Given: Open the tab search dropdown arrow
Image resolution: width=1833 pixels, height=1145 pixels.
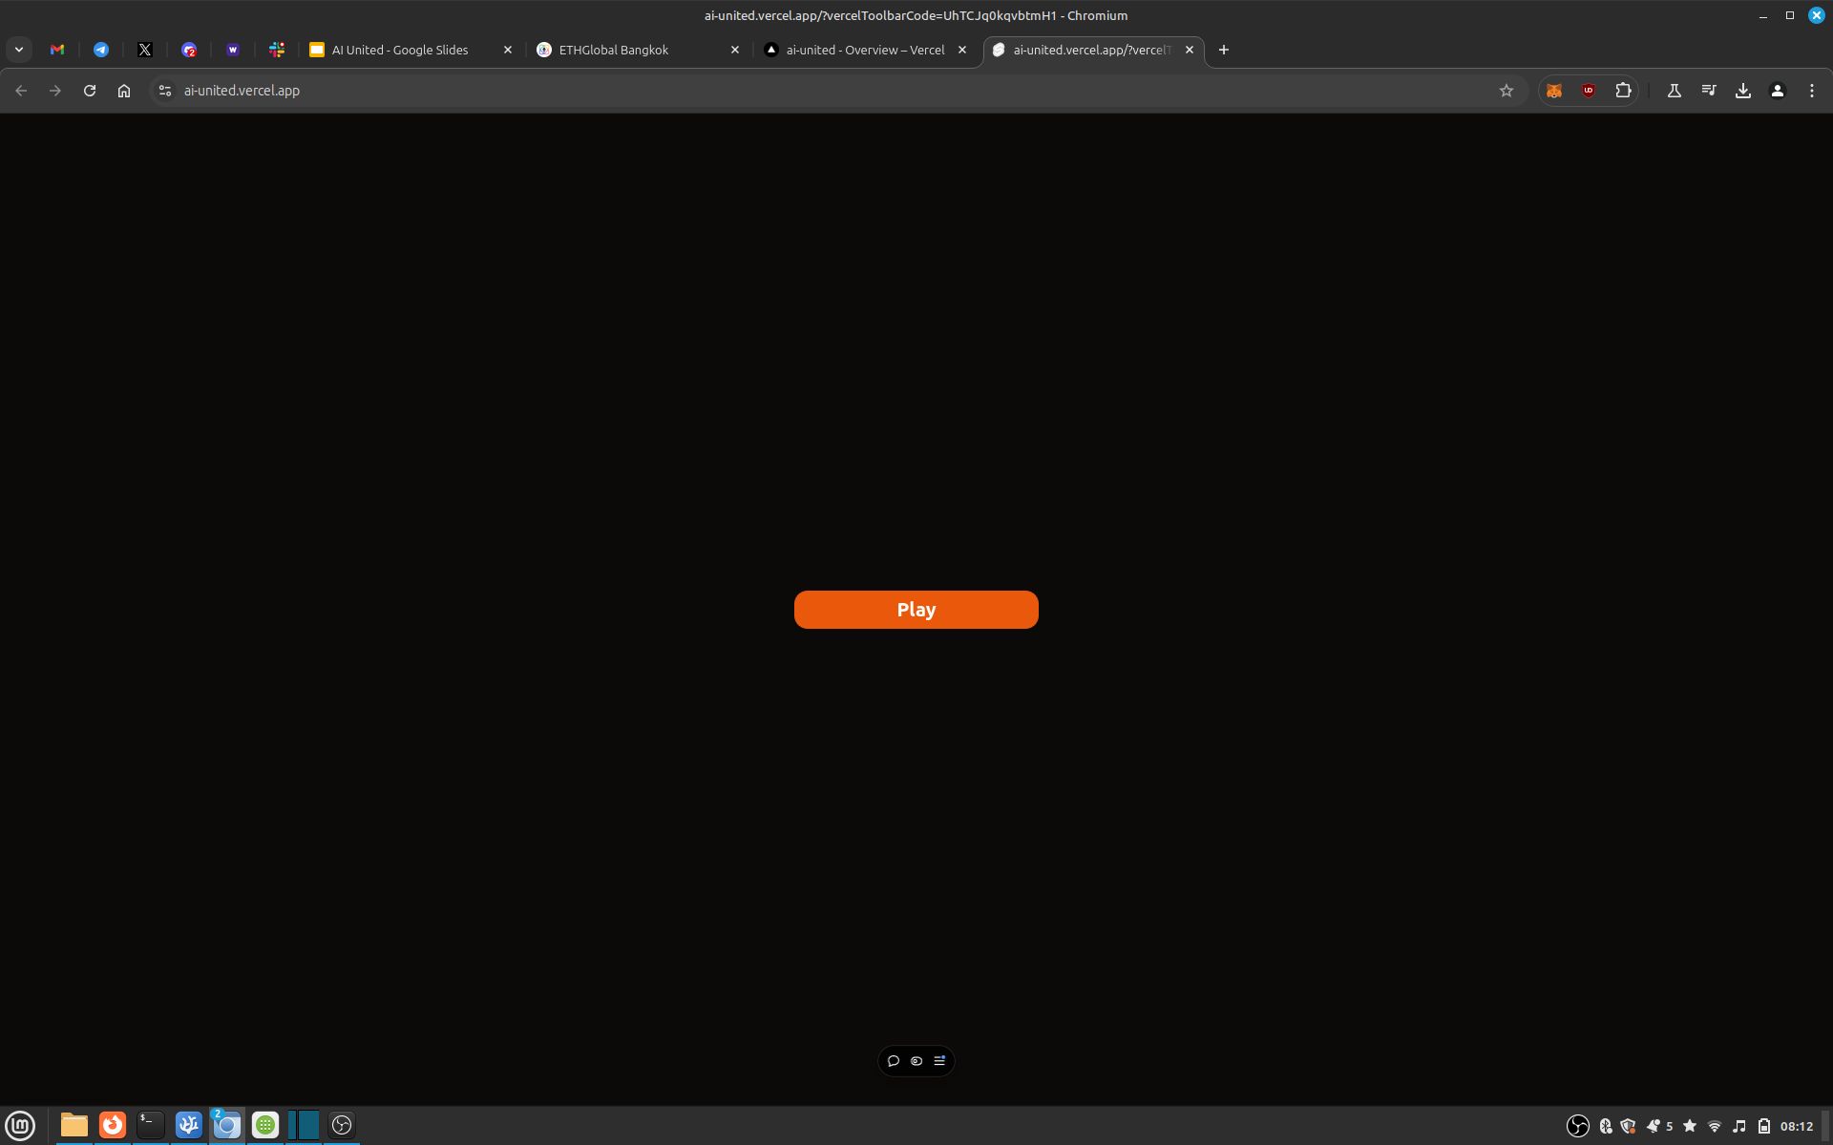Looking at the screenshot, I should pos(19,50).
